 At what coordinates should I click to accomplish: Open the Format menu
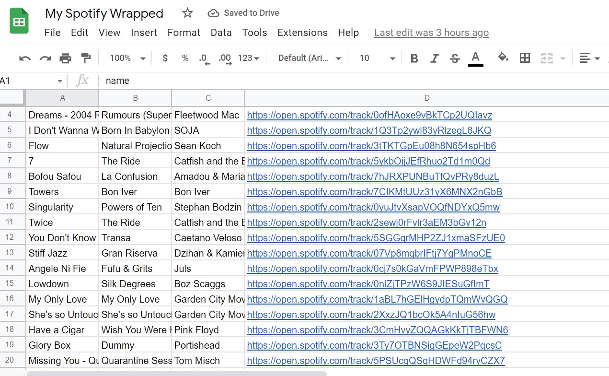(x=184, y=33)
